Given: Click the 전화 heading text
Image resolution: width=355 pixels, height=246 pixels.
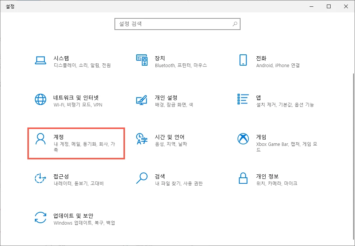Looking at the screenshot, I should (261, 58).
